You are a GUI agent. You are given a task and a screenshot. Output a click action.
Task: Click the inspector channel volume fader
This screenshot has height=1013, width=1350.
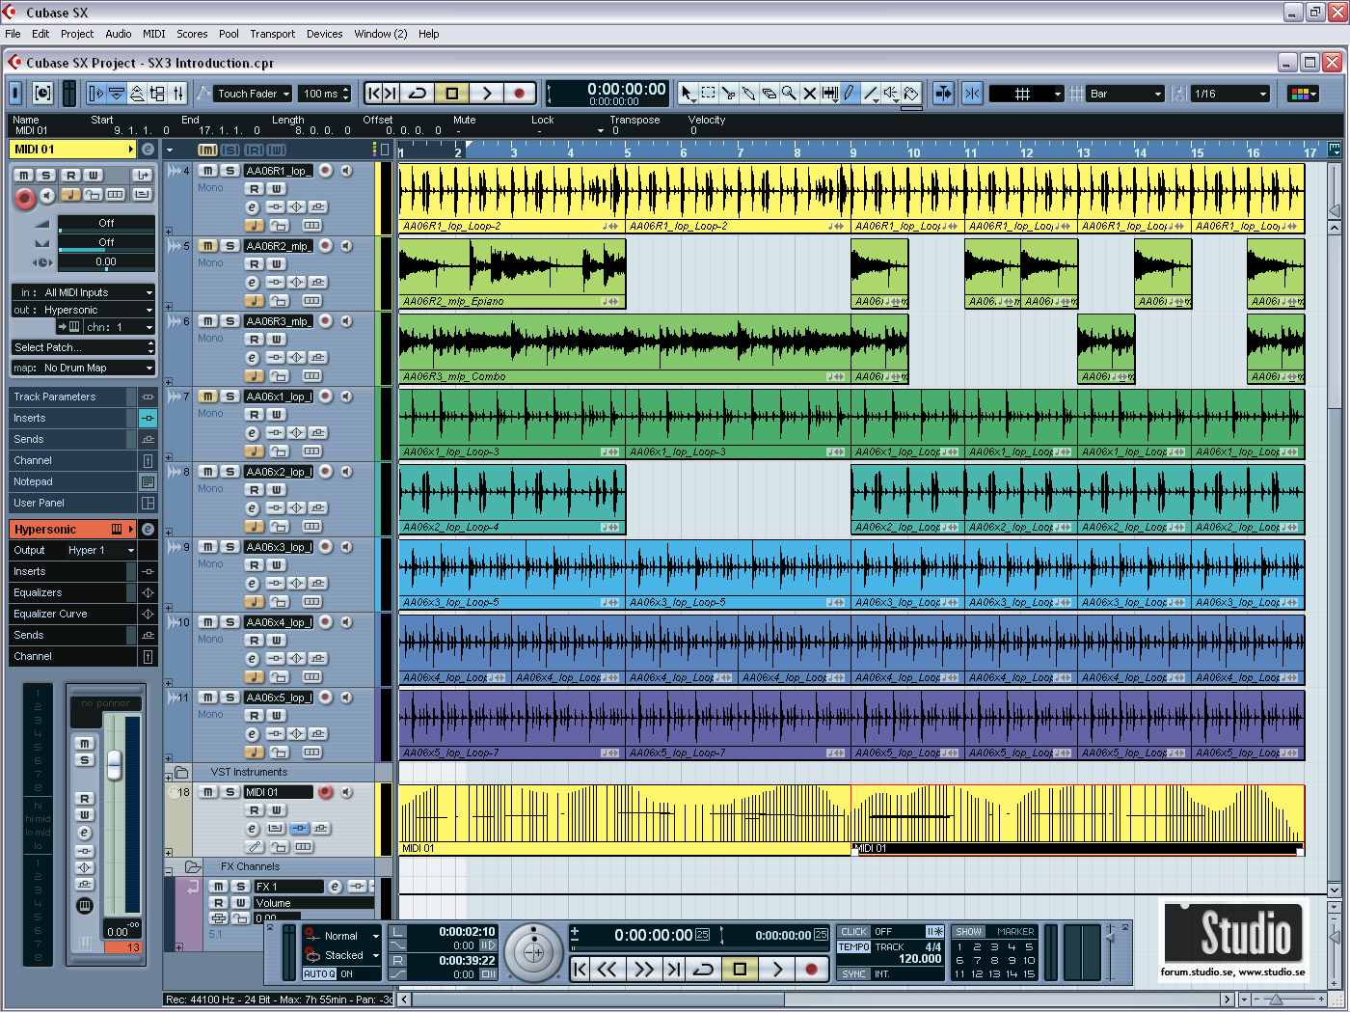(114, 764)
